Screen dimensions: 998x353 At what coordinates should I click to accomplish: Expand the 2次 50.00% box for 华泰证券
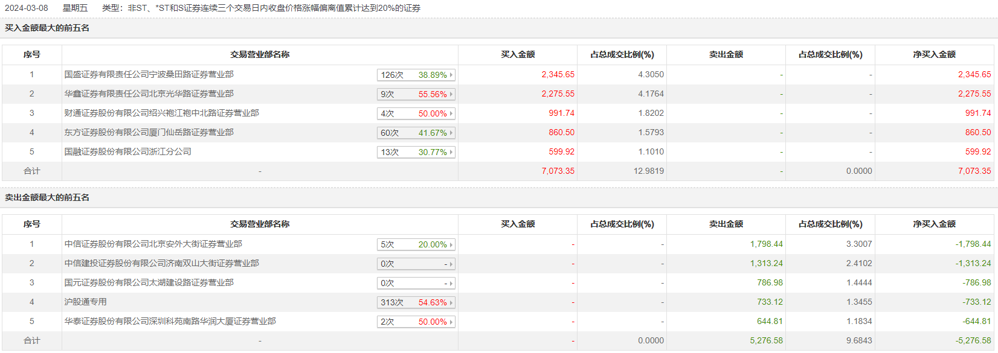(x=416, y=322)
